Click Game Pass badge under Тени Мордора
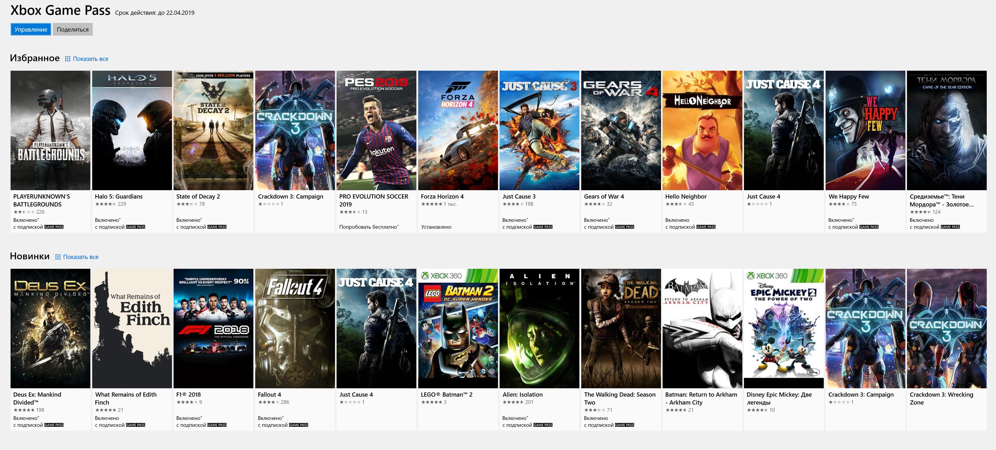The image size is (996, 450). 950,227
